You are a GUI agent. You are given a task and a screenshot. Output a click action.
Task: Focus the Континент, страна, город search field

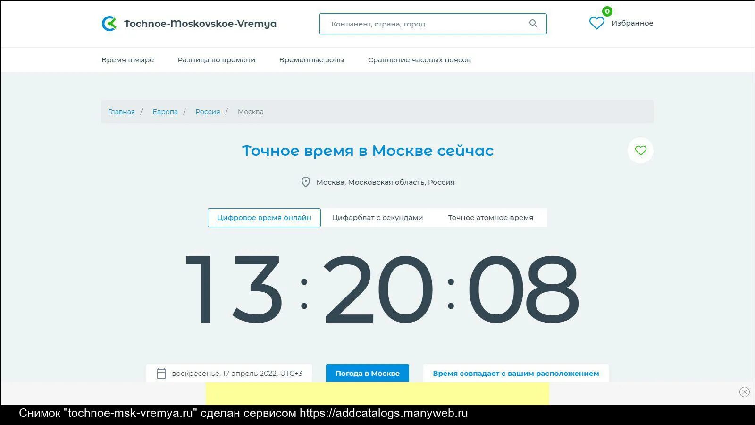433,24
